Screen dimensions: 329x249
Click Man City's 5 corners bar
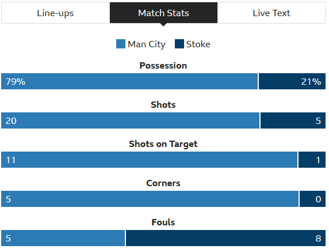[150, 199]
